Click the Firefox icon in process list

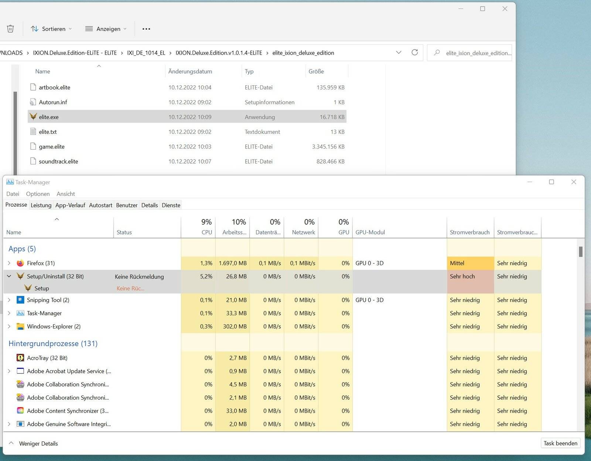(20, 263)
